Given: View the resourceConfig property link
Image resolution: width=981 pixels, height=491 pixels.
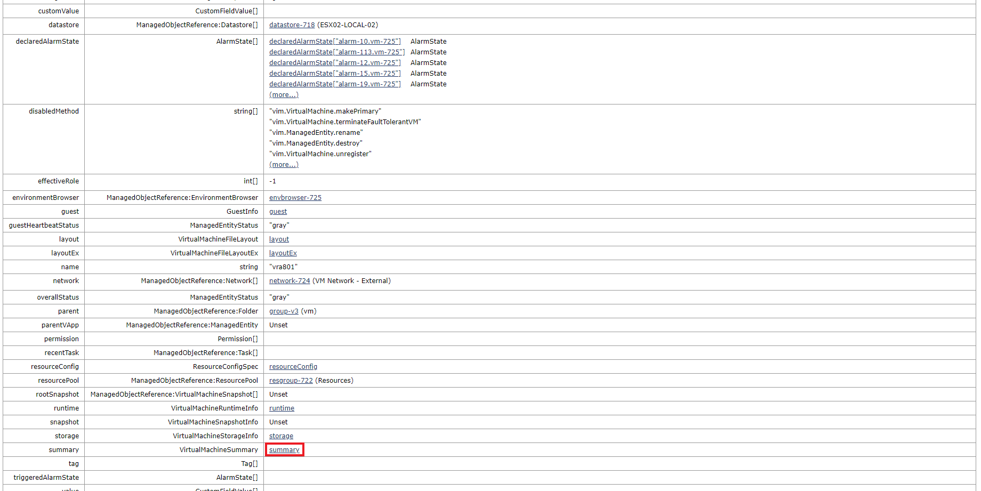Looking at the screenshot, I should [x=293, y=366].
